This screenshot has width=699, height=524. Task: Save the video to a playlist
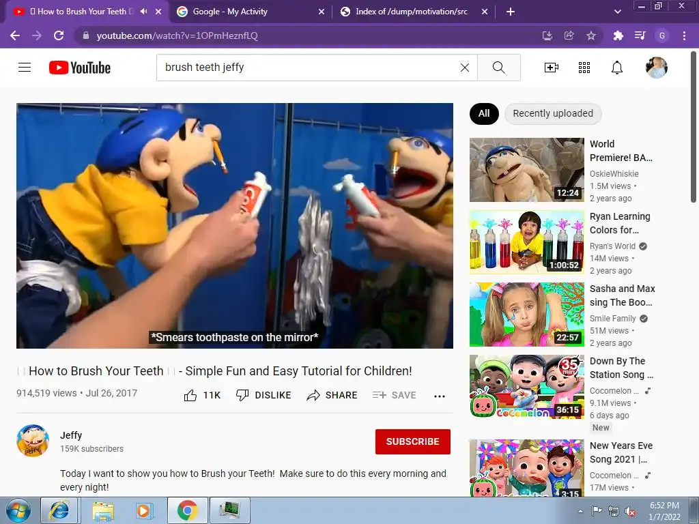(394, 395)
